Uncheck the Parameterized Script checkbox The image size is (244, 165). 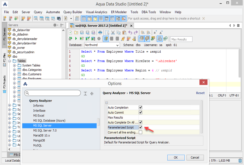click(140, 127)
